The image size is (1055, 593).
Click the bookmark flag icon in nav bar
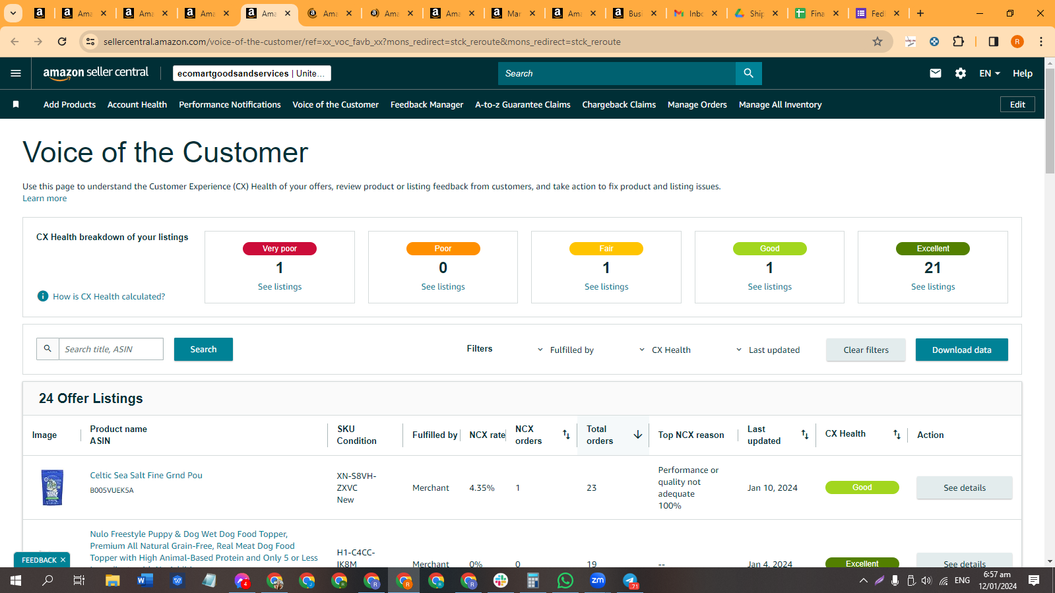pyautogui.click(x=16, y=104)
